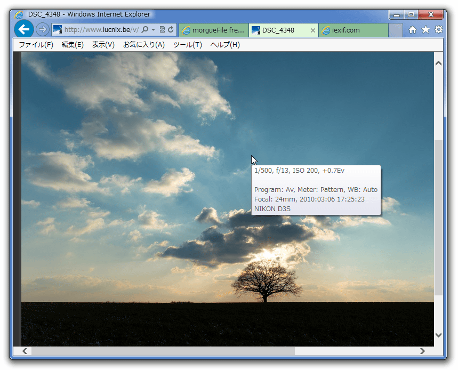Image resolution: width=458 pixels, height=370 pixels.
Task: Open the お気に入り(A) menu
Action: [144, 45]
